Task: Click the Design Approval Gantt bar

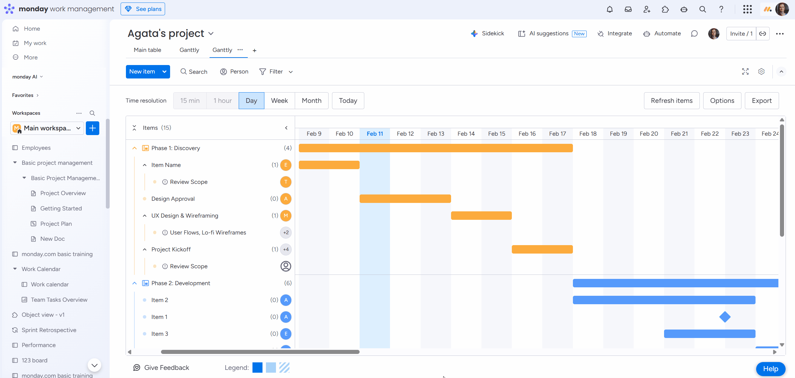Action: [x=405, y=199]
